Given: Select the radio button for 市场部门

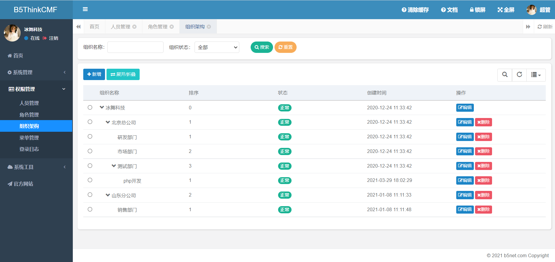Looking at the screenshot, I should tap(90, 151).
